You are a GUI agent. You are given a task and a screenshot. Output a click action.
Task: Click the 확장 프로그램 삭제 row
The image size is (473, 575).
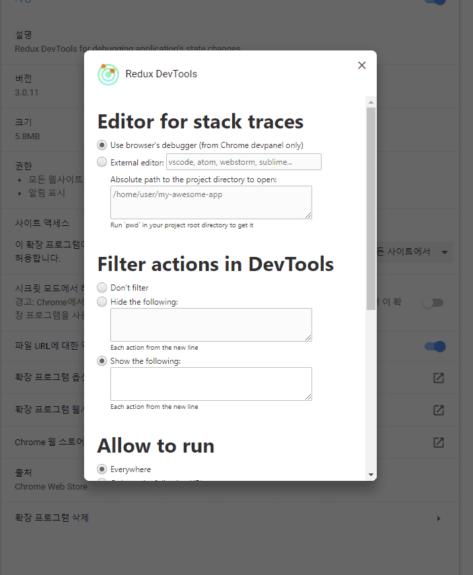click(229, 518)
